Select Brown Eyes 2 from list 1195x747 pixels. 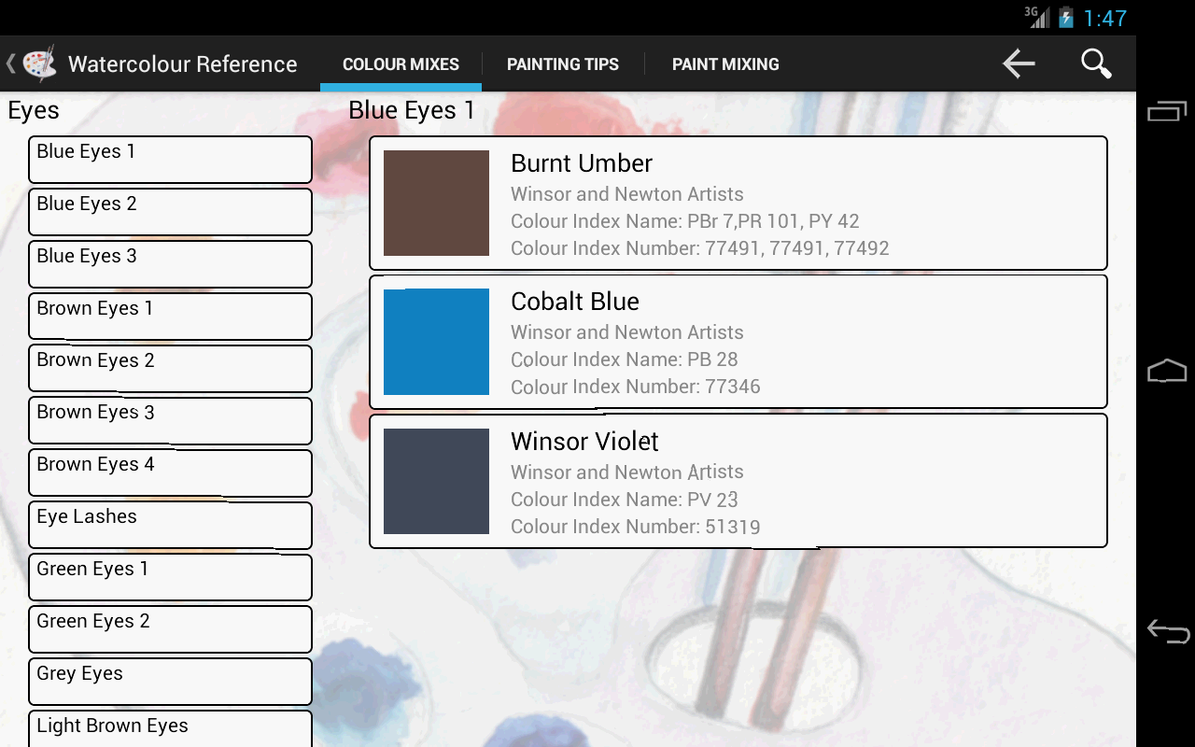pyautogui.click(x=170, y=369)
